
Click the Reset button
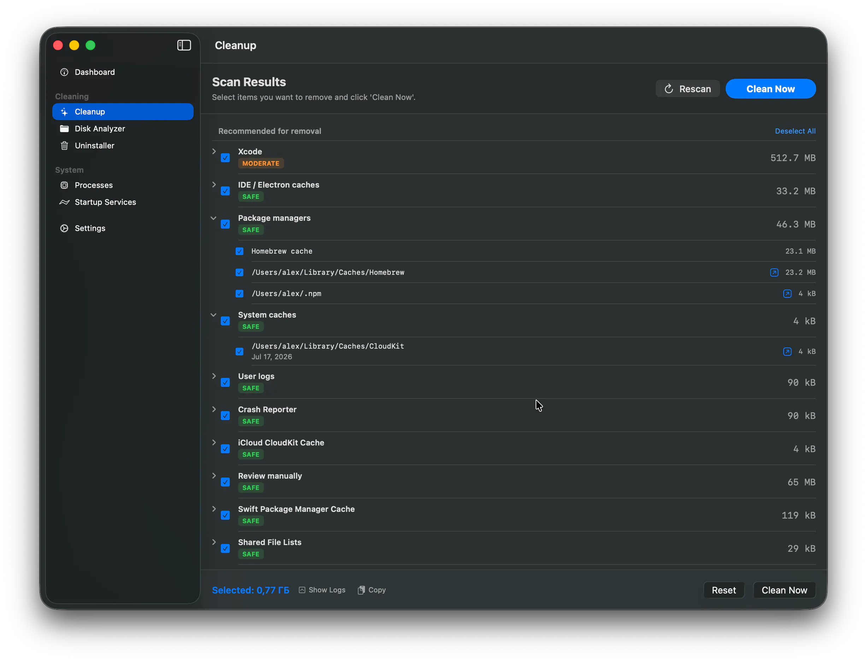(x=724, y=590)
